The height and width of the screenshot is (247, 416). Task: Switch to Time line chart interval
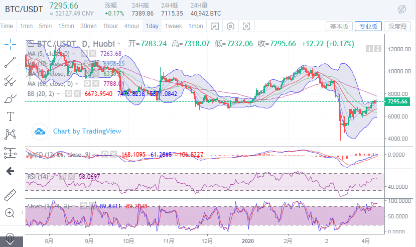click(7, 26)
